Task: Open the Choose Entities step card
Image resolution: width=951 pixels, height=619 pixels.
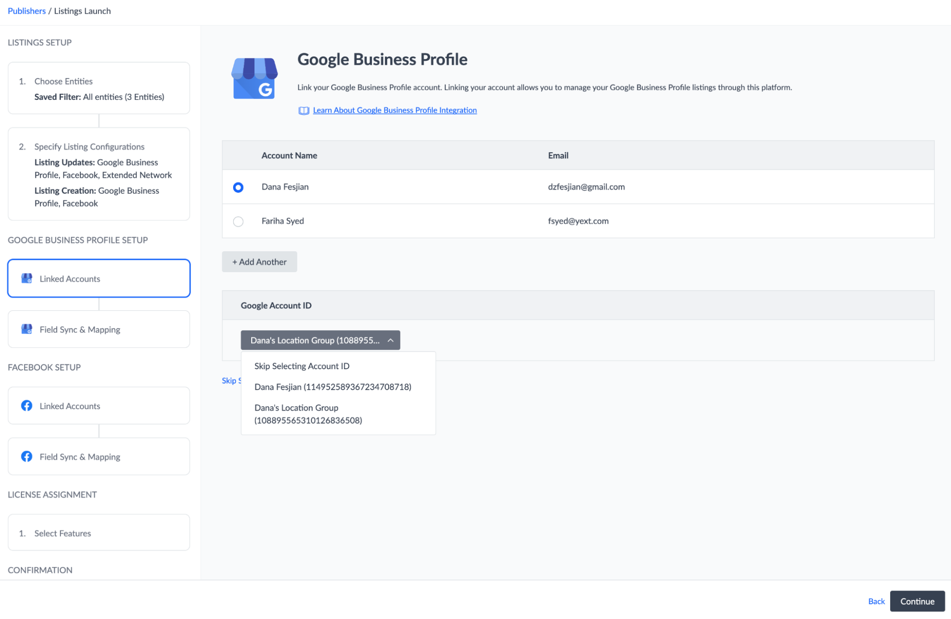Action: tap(99, 88)
